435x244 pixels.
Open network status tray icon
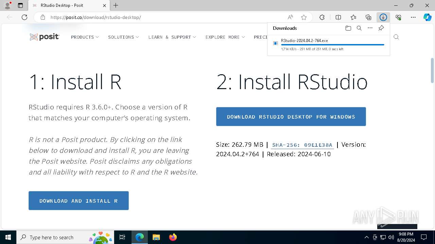click(383, 237)
